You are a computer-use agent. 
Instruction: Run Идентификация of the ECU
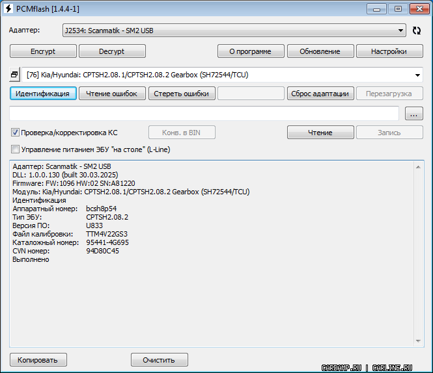(43, 94)
